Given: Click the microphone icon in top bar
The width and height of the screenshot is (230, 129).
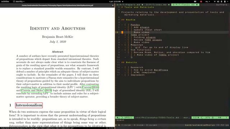Looking at the screenshot, I should click(221, 1).
